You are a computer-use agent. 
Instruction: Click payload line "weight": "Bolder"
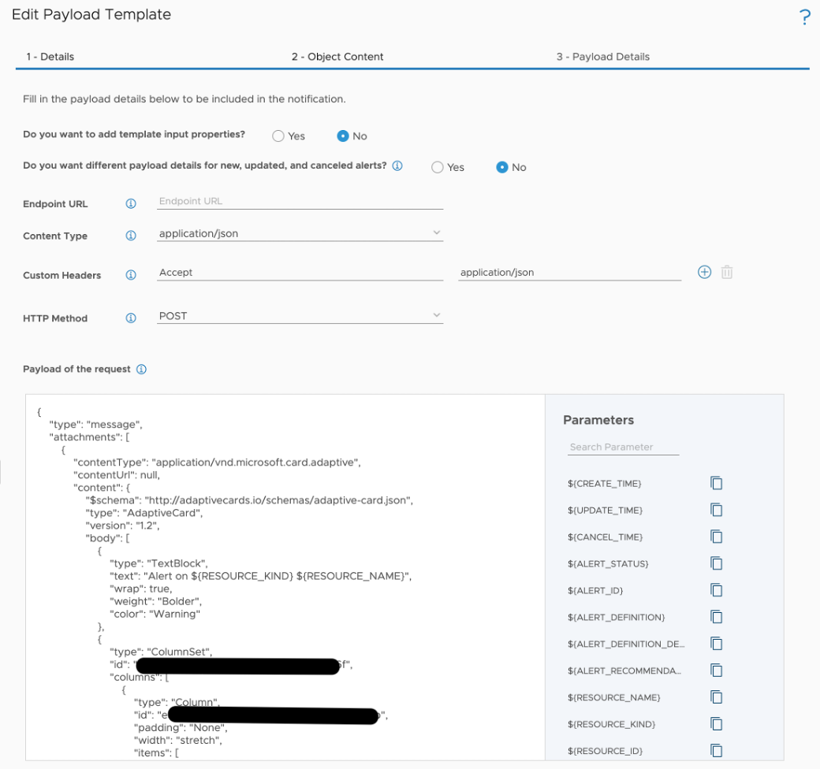coord(156,601)
